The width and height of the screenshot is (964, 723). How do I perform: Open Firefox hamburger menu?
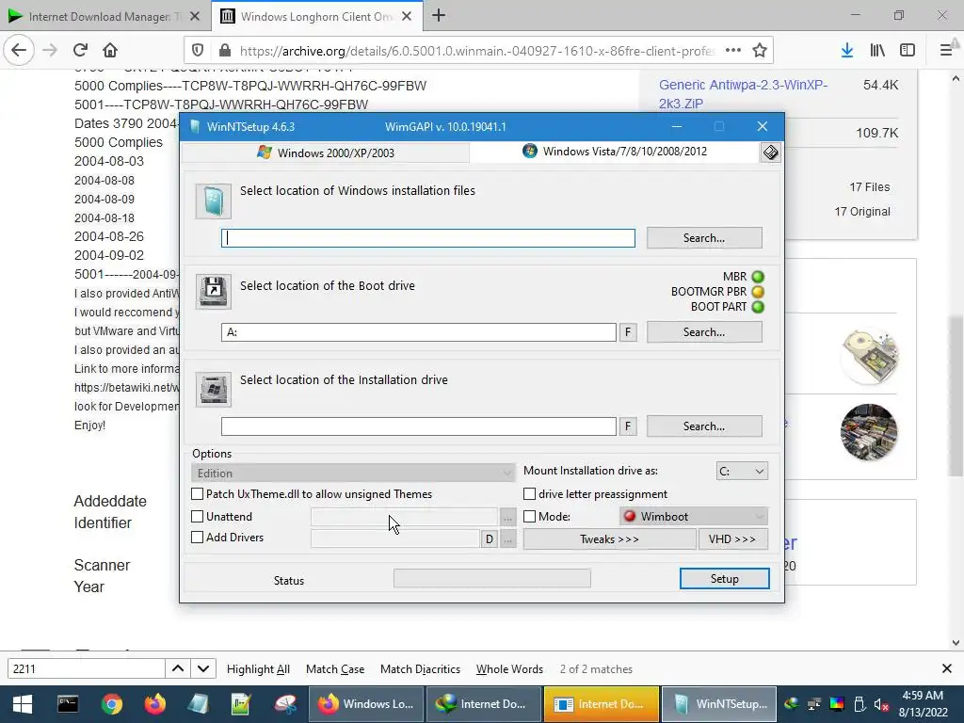tap(946, 51)
